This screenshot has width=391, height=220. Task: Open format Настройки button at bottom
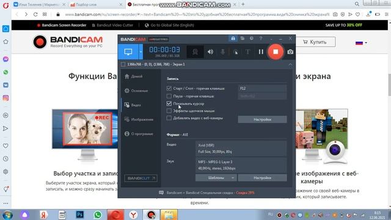coord(262,178)
